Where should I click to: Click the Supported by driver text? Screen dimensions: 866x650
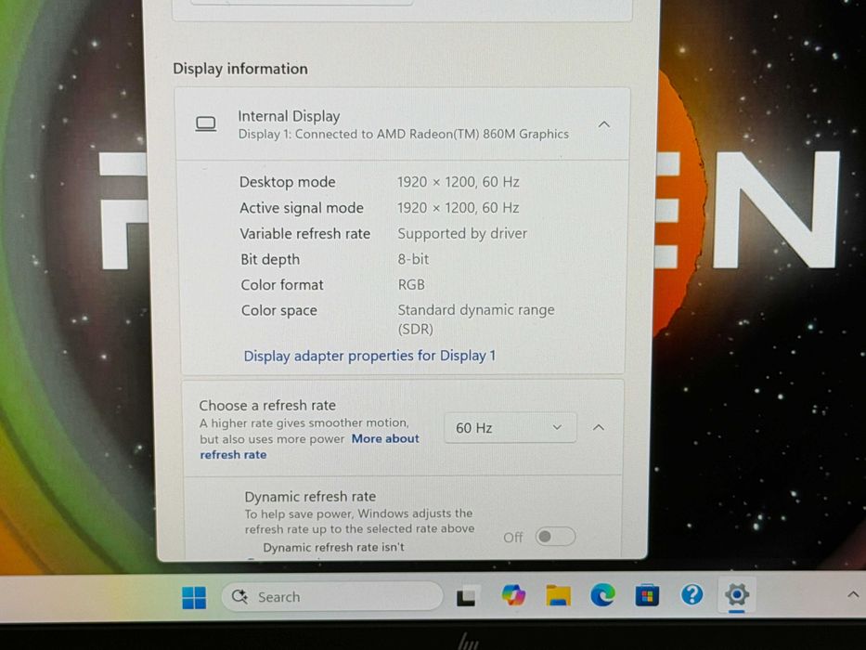(462, 234)
